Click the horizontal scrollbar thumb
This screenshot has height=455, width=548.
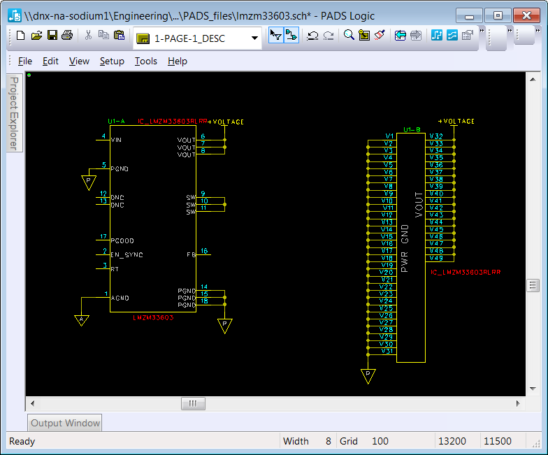pyautogui.click(x=193, y=404)
